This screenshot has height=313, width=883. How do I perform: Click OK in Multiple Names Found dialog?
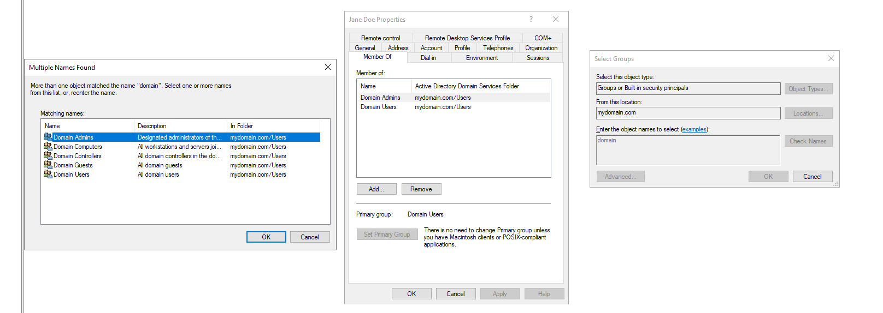[x=266, y=237]
